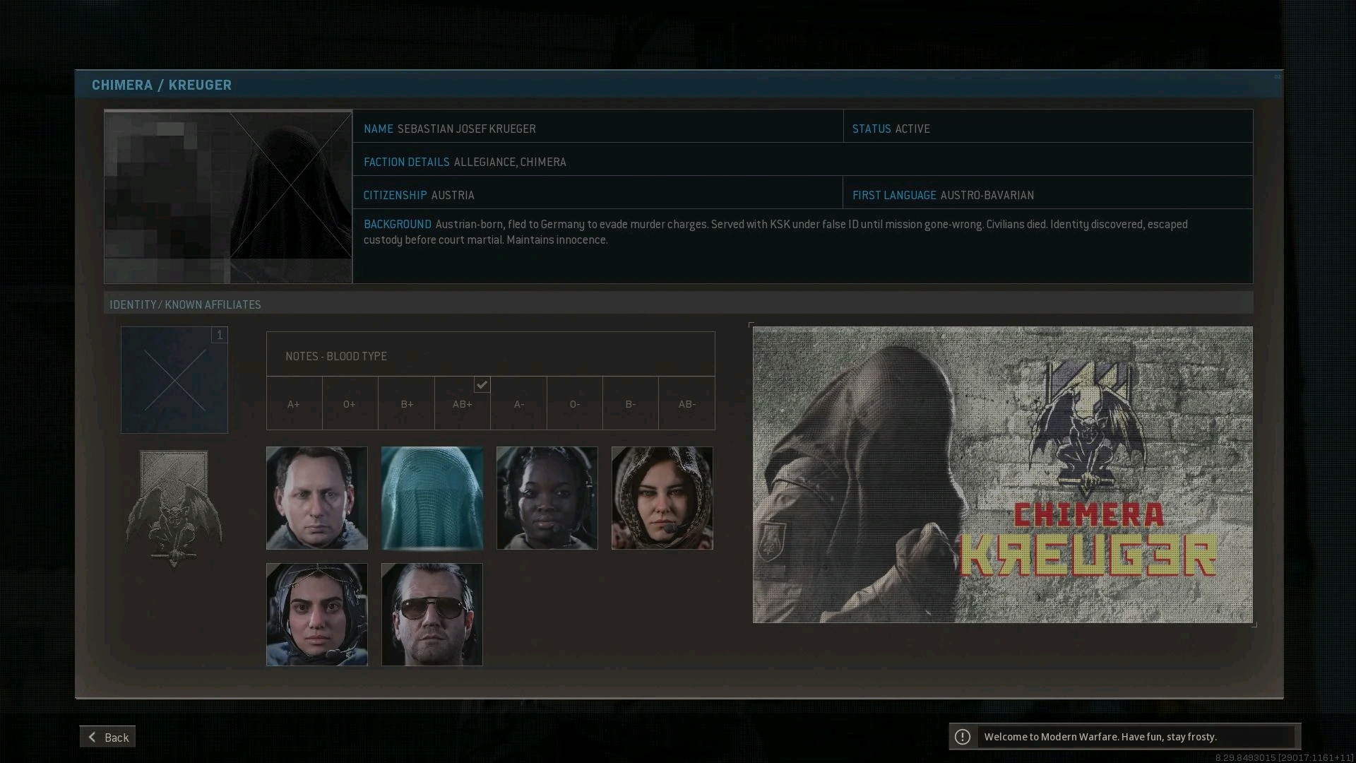Select affiliate portrait with teal mesh veil
1356x763 pixels.
432,498
